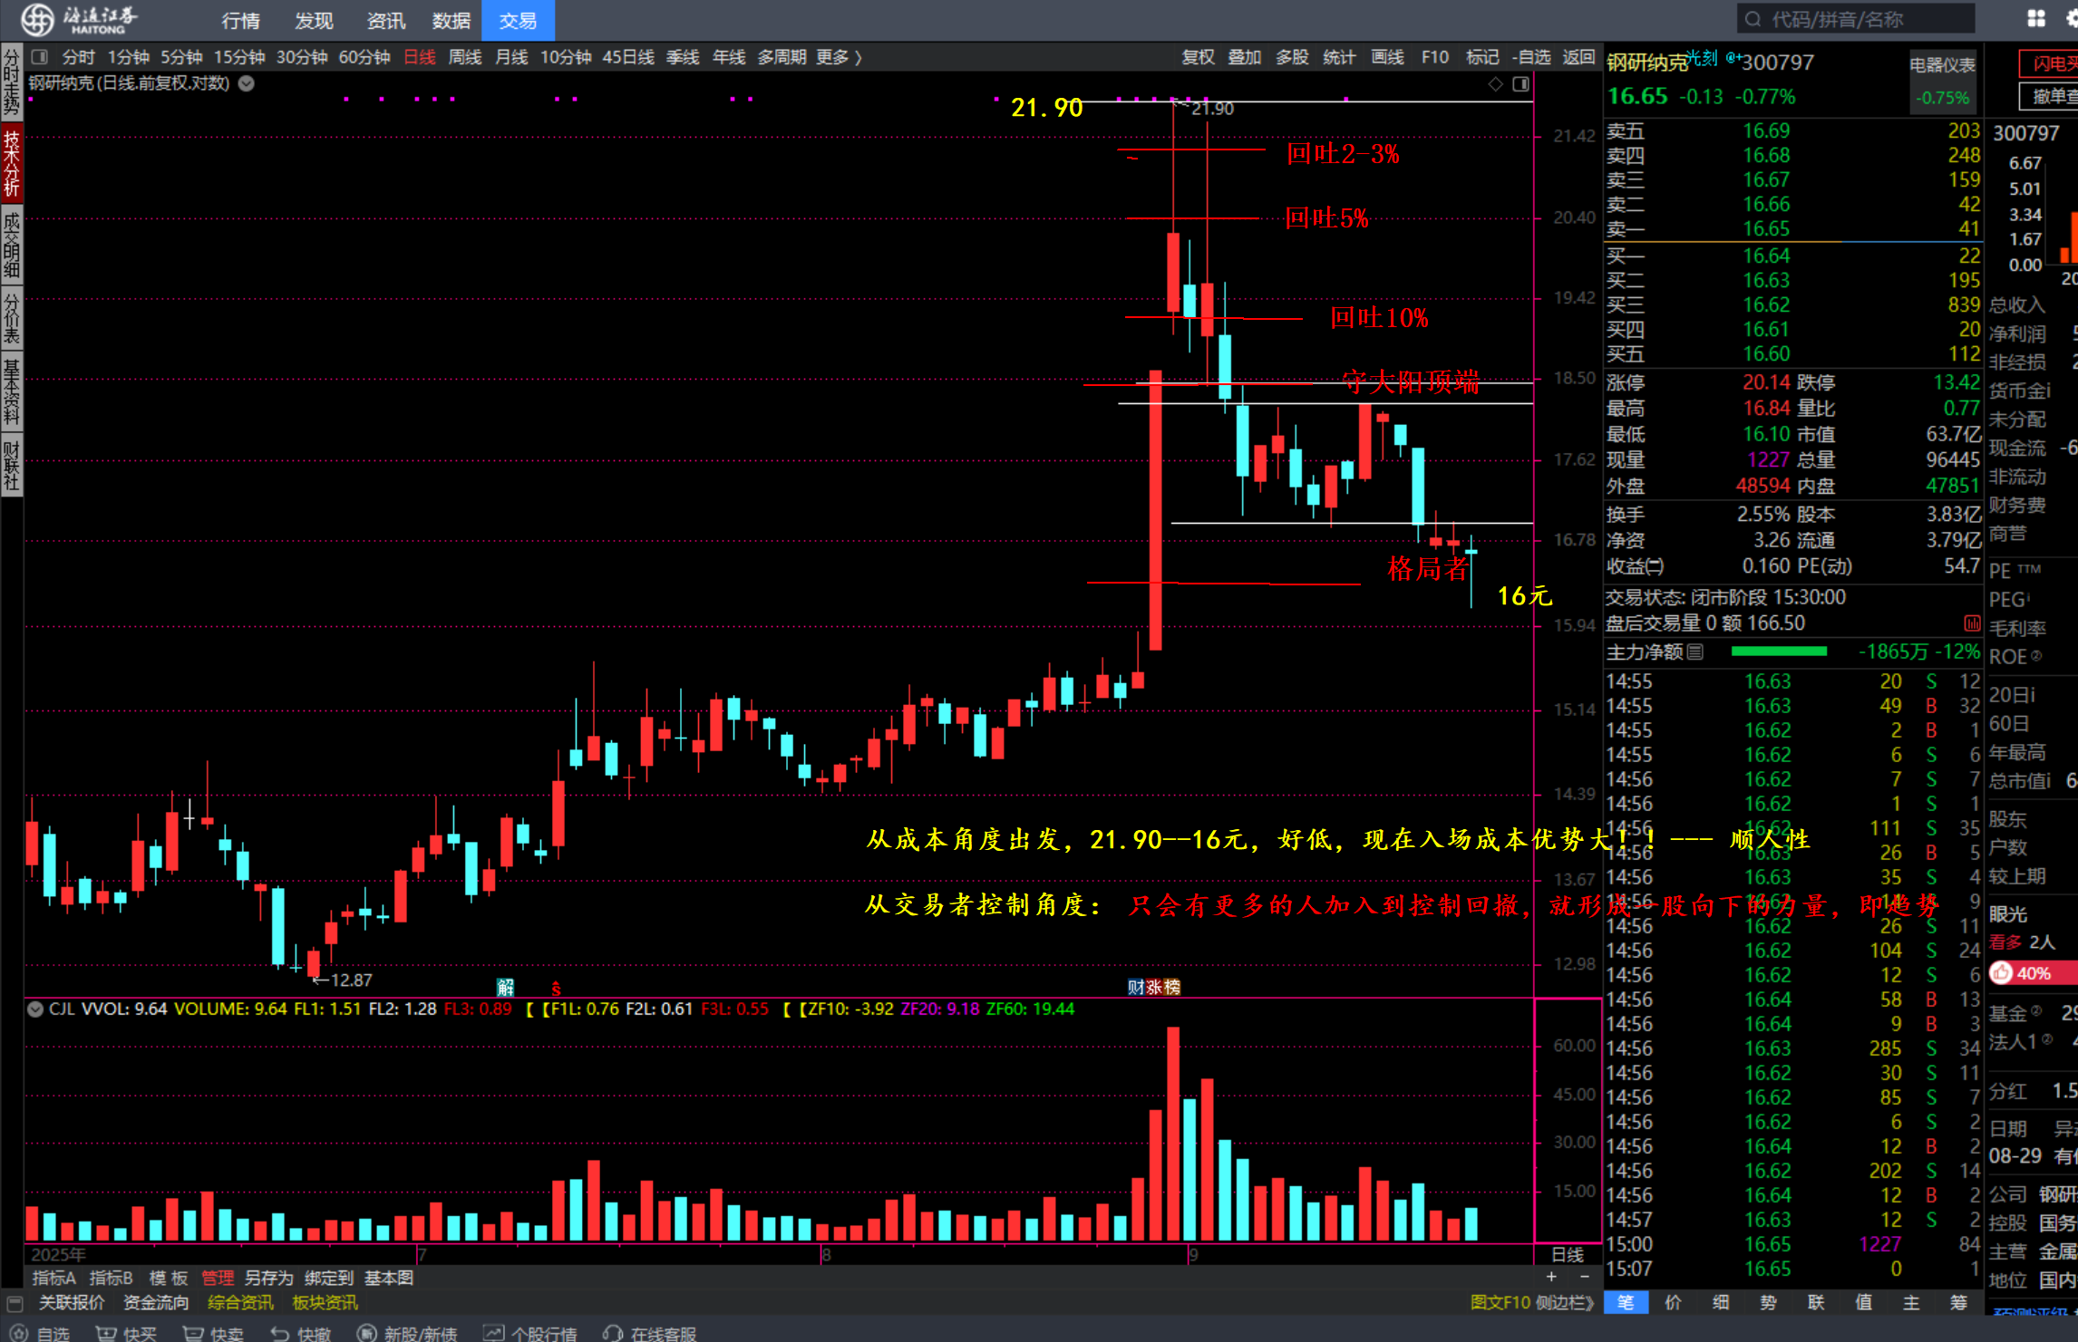Select the 季线 quarterly period
The height and width of the screenshot is (1342, 2078).
coord(683,57)
